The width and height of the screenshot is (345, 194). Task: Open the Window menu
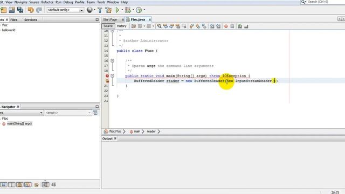coord(113,2)
